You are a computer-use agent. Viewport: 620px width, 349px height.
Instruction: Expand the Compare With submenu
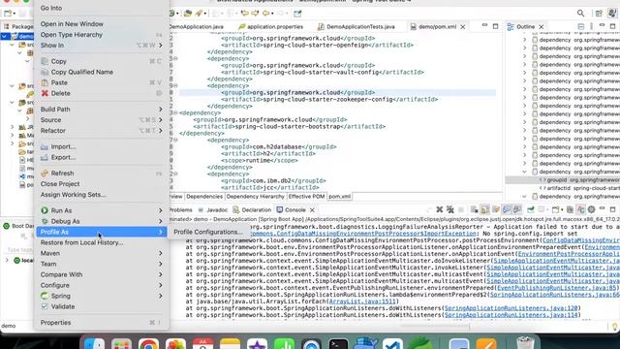click(102, 274)
